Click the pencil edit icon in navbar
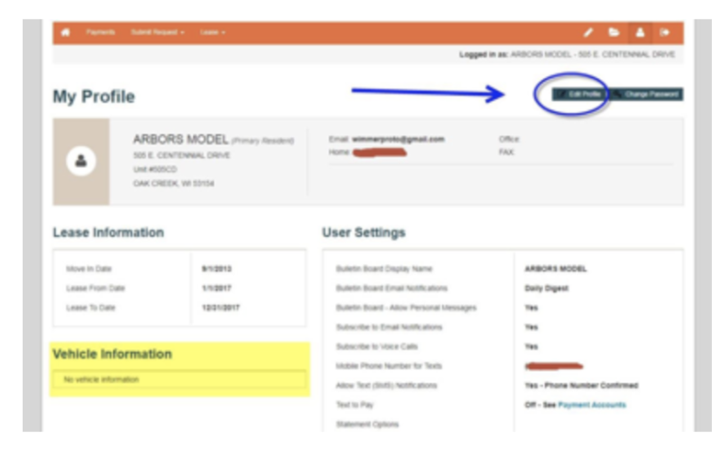 pyautogui.click(x=590, y=32)
